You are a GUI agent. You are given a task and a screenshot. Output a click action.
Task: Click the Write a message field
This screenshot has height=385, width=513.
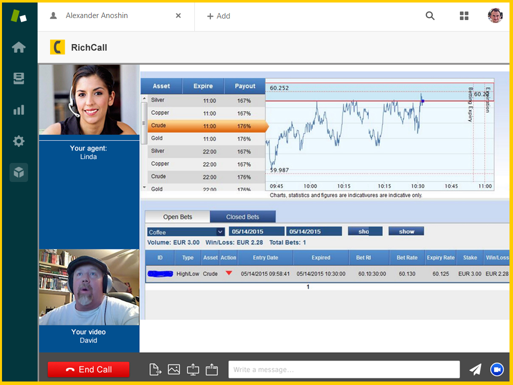tap(344, 369)
